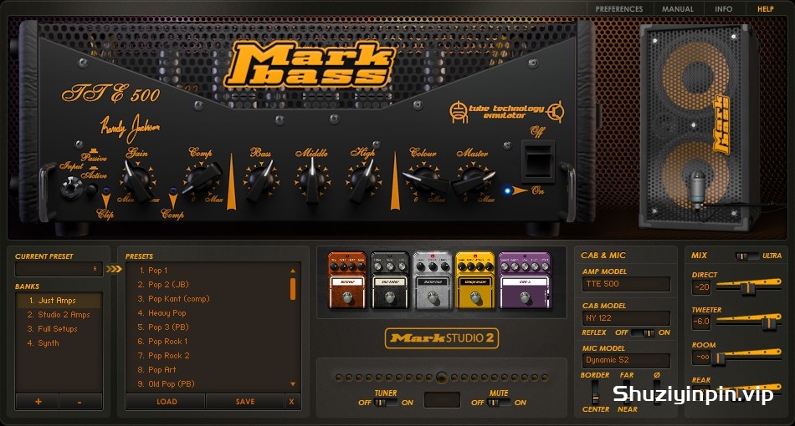Click the presets list scrollbar thumb
The width and height of the screenshot is (795, 426).
(293, 289)
